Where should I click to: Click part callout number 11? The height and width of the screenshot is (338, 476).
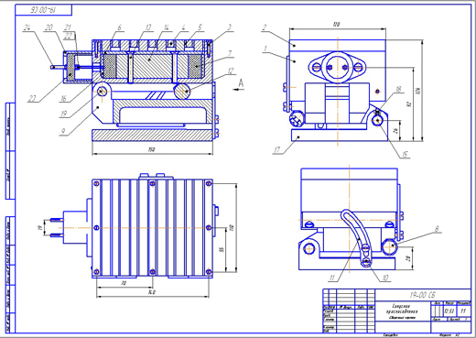pyautogui.click(x=332, y=278)
